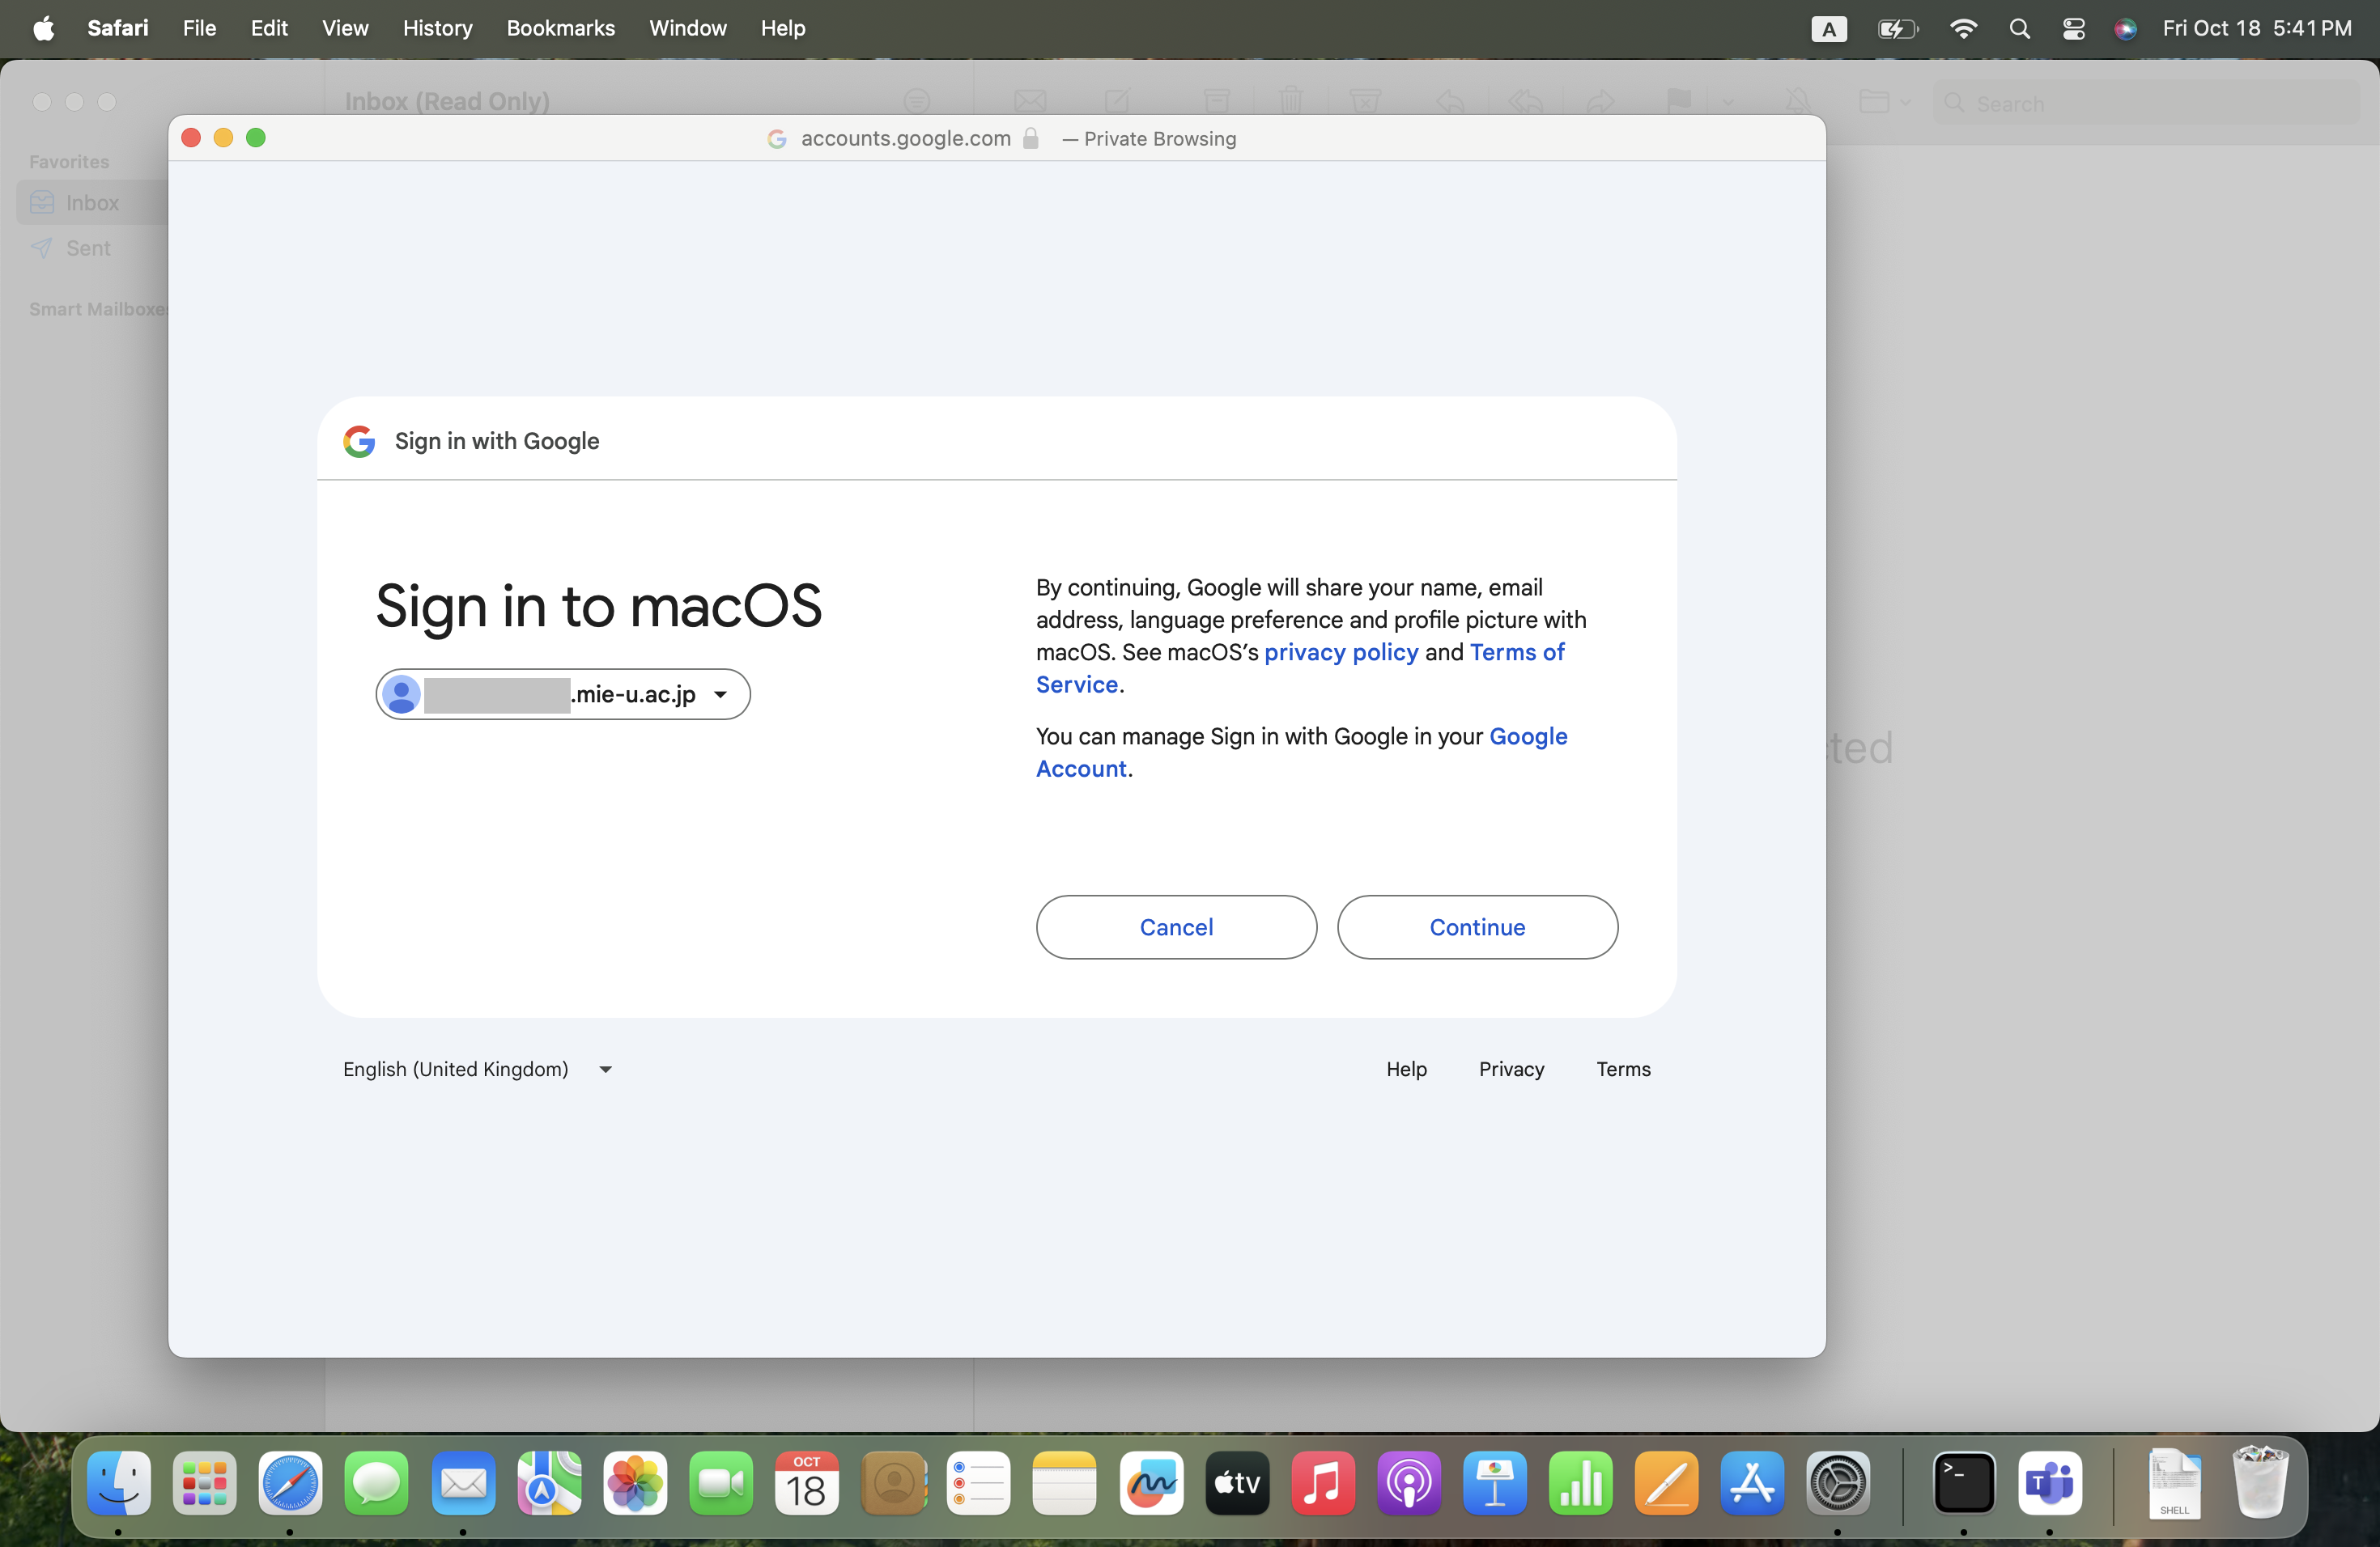The width and height of the screenshot is (2380, 1547).
Task: Click the battery status icon in menu bar
Action: pyautogui.click(x=1897, y=28)
